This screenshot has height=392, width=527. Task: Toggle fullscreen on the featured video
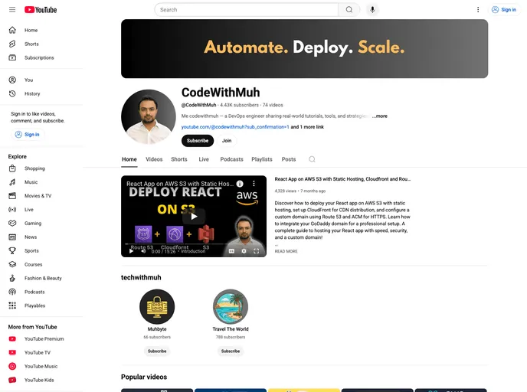point(256,251)
